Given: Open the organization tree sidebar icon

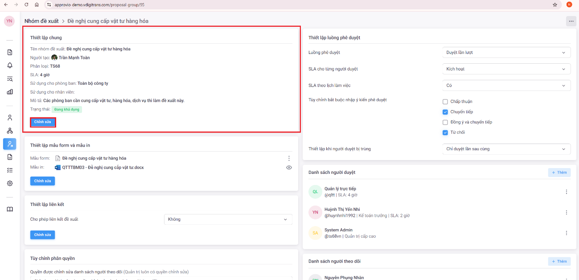Looking at the screenshot, I should click(x=10, y=131).
